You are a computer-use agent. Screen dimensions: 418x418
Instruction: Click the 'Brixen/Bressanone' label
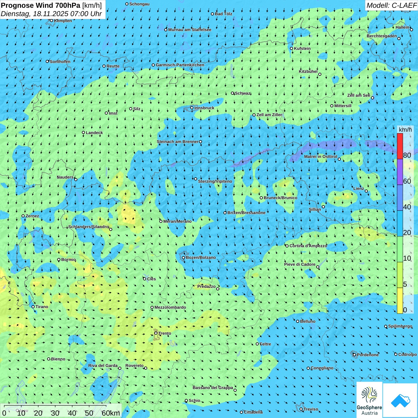click(x=246, y=213)
